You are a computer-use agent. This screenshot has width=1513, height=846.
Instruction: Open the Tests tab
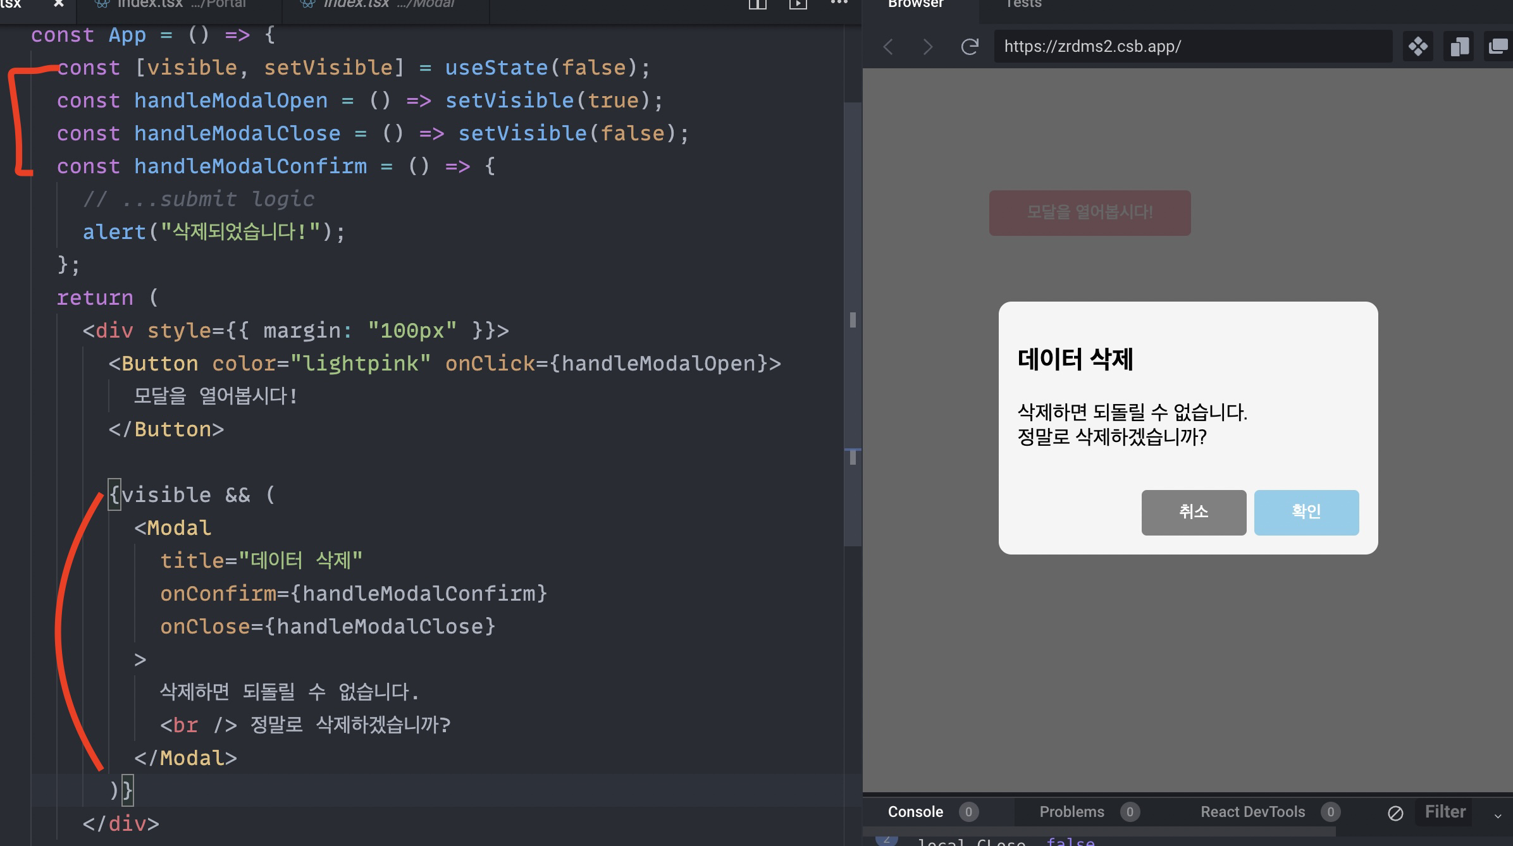tap(1023, 4)
